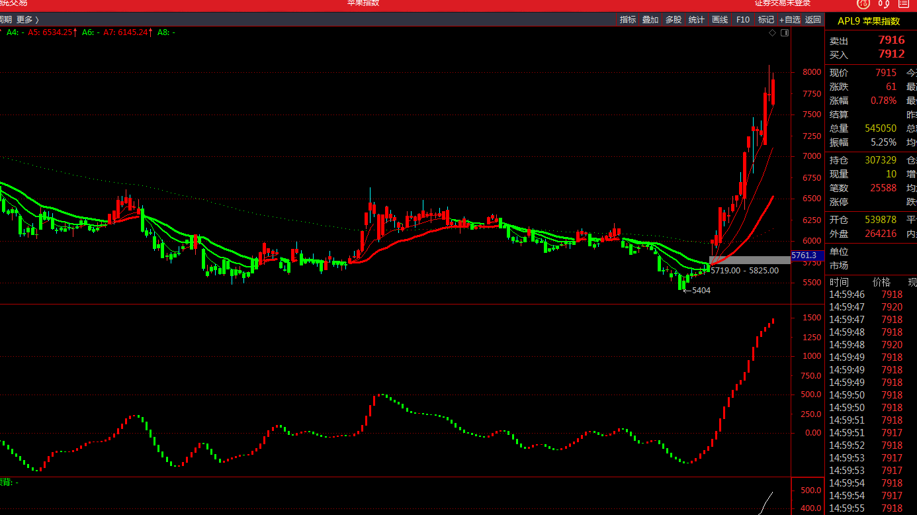Select the 叠加 overlay option
917x515 pixels.
[650, 20]
